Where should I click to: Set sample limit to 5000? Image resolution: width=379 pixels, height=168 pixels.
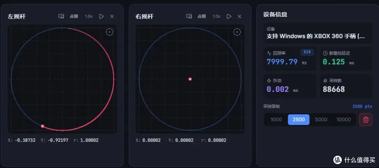321,119
